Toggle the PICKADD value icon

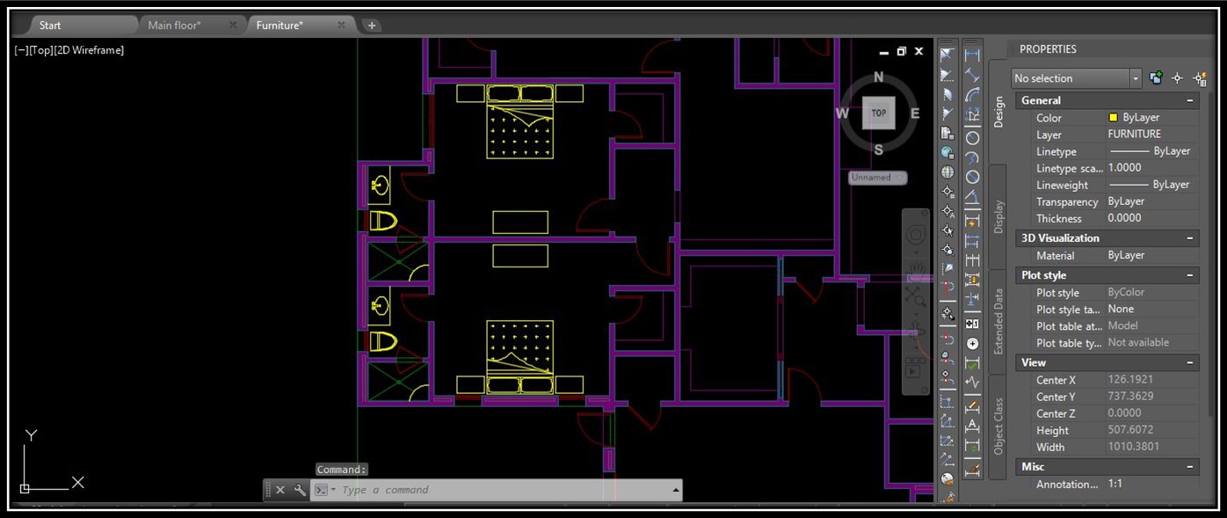point(1156,78)
